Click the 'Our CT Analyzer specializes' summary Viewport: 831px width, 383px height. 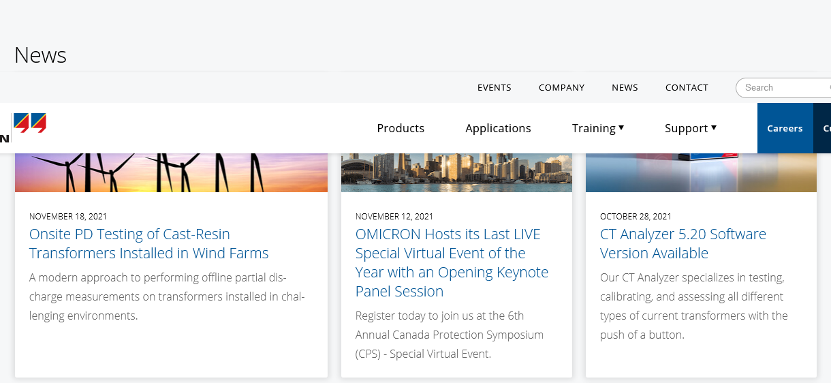(694, 306)
